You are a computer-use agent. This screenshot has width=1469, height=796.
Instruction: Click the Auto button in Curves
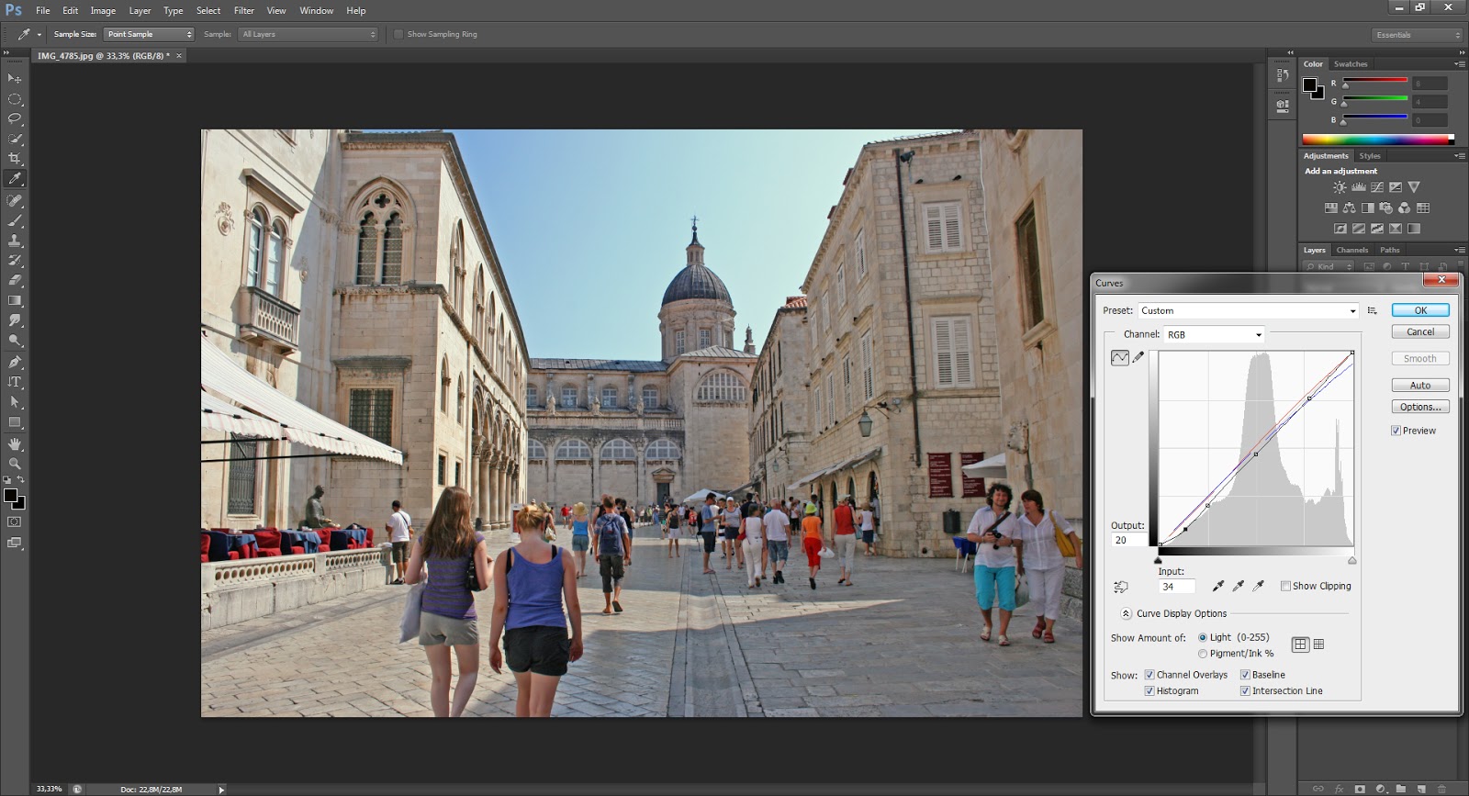tap(1420, 386)
